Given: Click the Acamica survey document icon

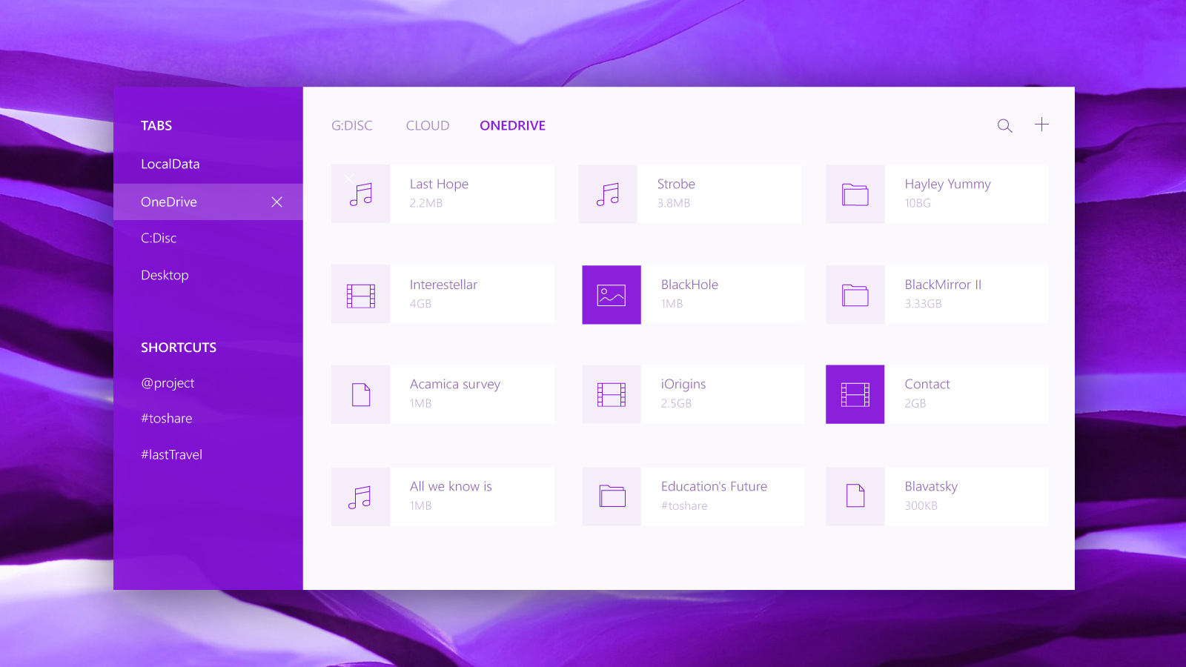Looking at the screenshot, I should tap(361, 394).
